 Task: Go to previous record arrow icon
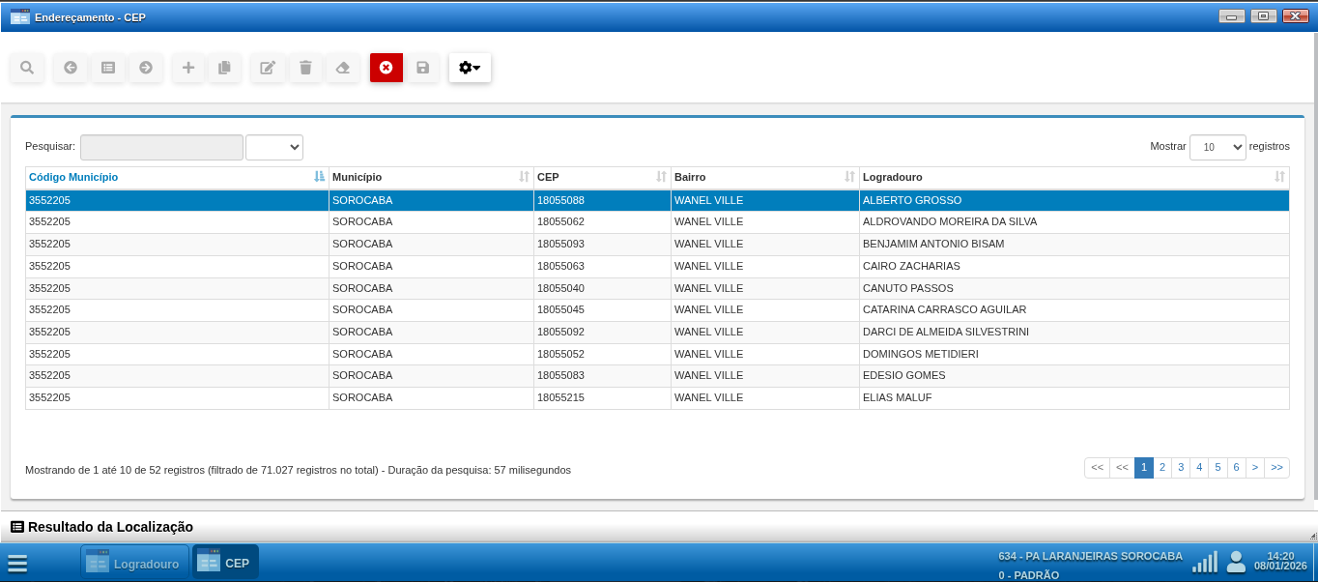(x=70, y=68)
